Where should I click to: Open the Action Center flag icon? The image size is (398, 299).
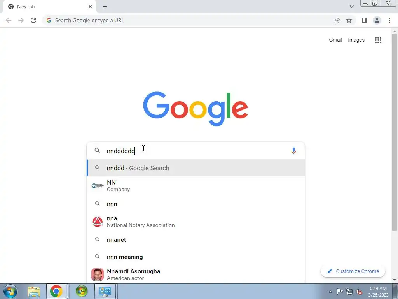[x=340, y=292]
